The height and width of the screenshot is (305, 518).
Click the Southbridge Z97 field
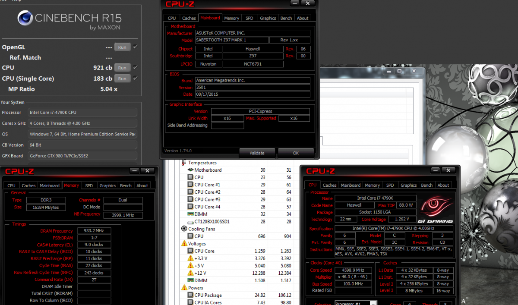click(253, 56)
